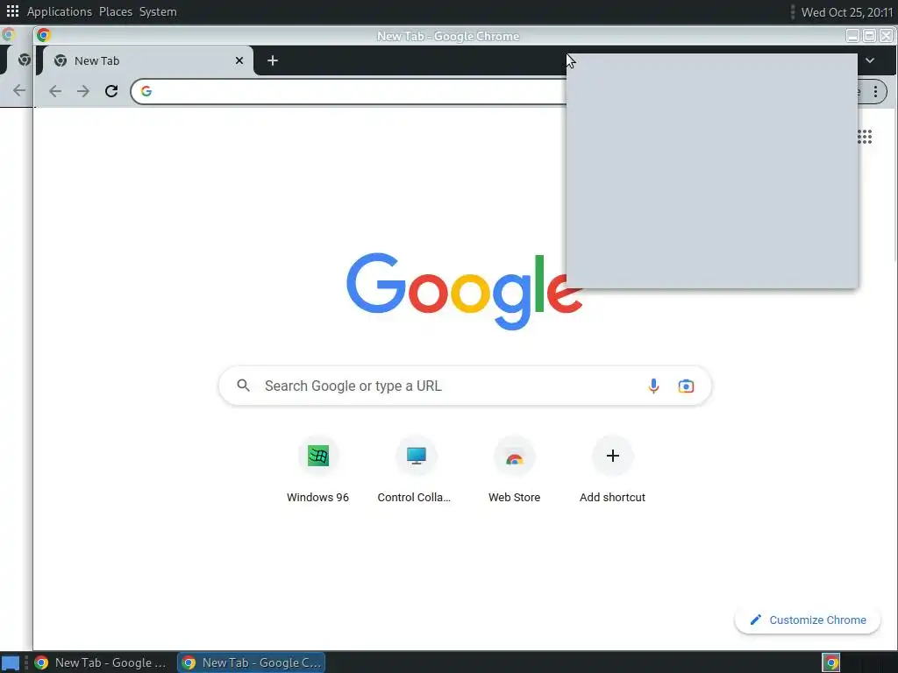Go back in the front Chrome window

point(55,91)
